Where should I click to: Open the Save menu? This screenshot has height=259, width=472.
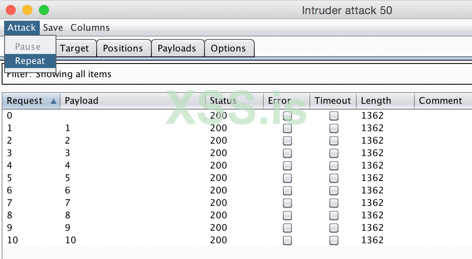pos(53,28)
